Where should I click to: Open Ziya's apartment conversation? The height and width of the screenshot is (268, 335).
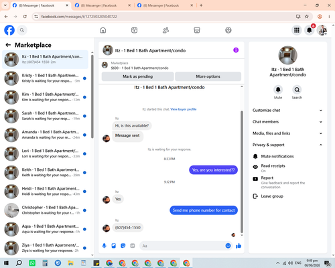[x=45, y=248]
